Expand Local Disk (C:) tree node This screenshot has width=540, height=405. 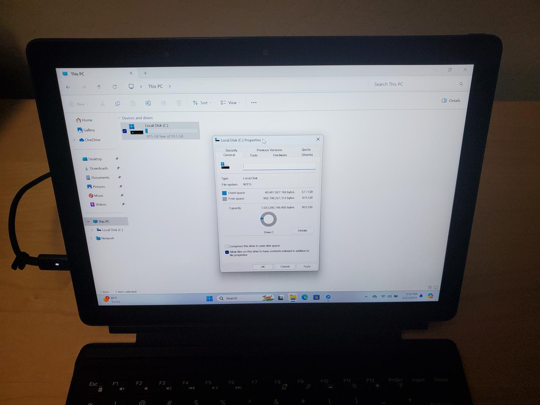click(92, 230)
